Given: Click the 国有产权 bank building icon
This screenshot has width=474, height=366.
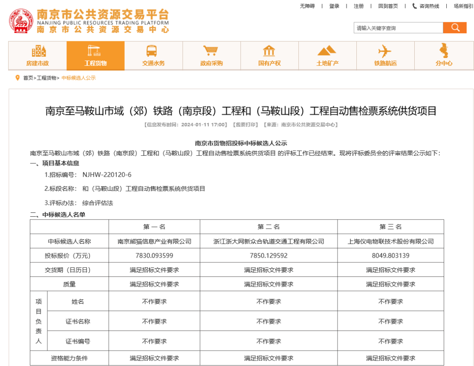Looking at the screenshot, I should (x=269, y=51).
